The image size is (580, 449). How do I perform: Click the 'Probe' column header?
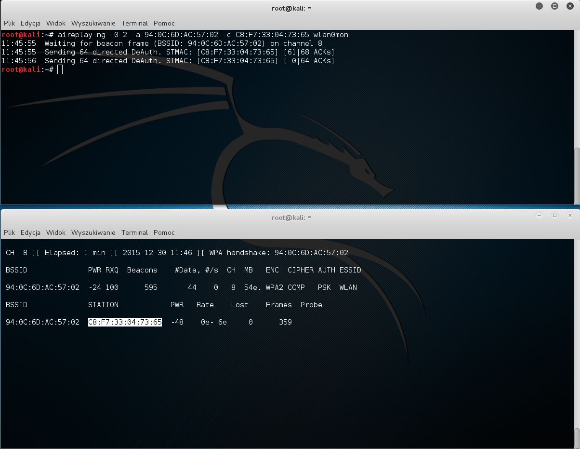coord(311,305)
